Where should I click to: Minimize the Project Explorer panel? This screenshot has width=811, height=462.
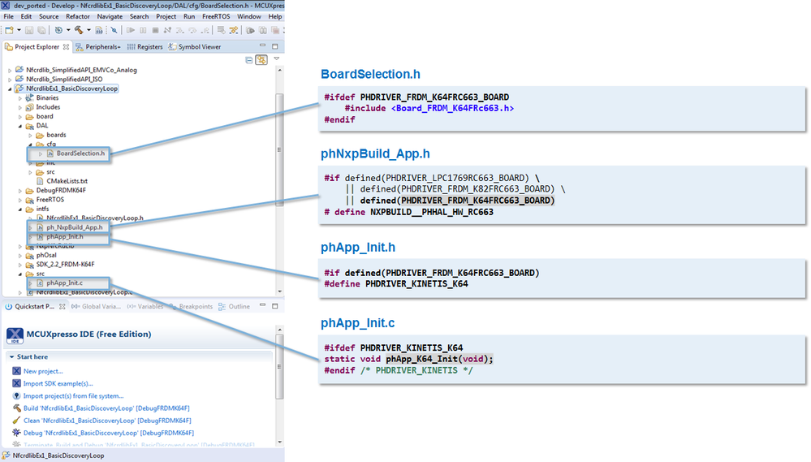click(x=262, y=45)
